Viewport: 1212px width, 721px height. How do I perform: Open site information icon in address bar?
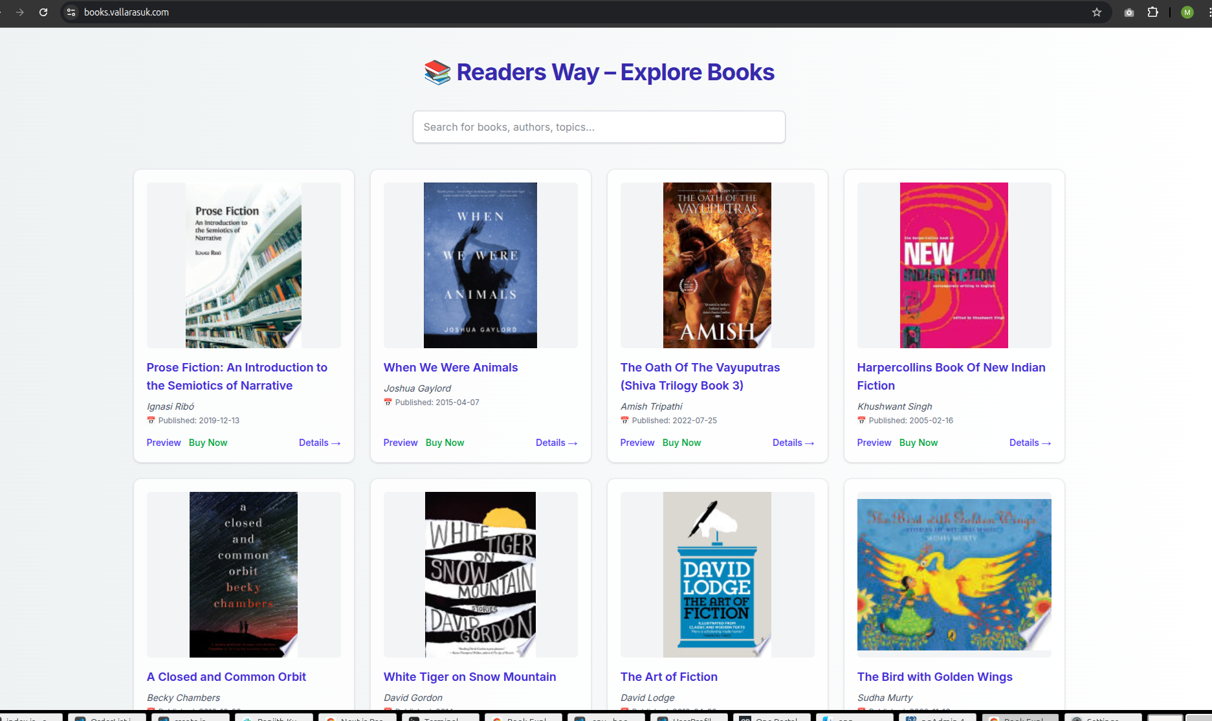click(x=71, y=12)
